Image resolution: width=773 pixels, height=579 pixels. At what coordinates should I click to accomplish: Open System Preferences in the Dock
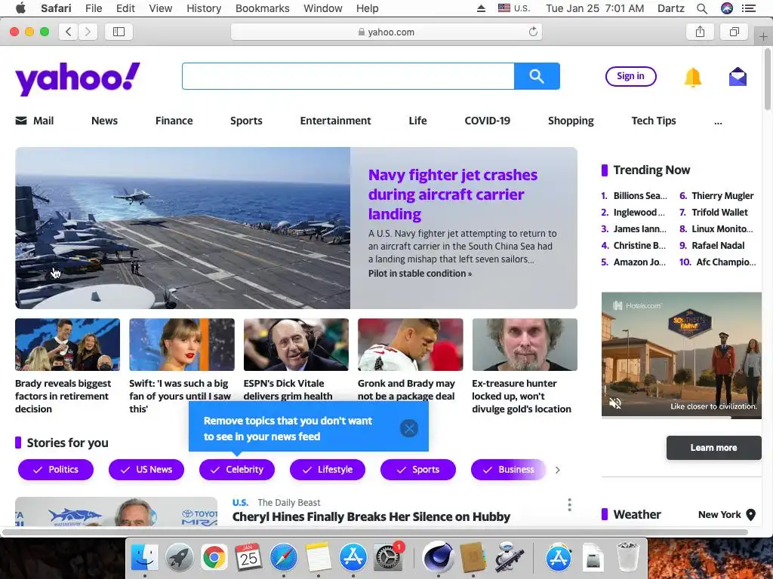pyautogui.click(x=388, y=557)
